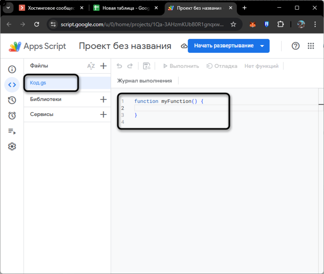Open Triggers using the alarm clock icon

12,116
